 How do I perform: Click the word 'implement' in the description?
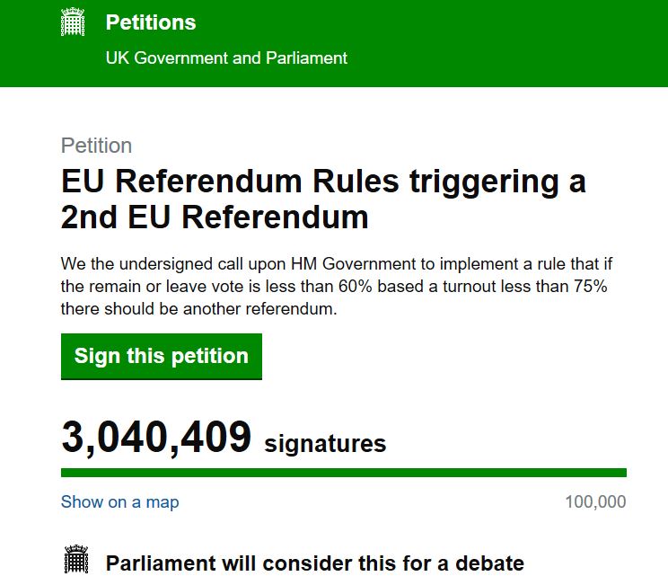coord(479,264)
